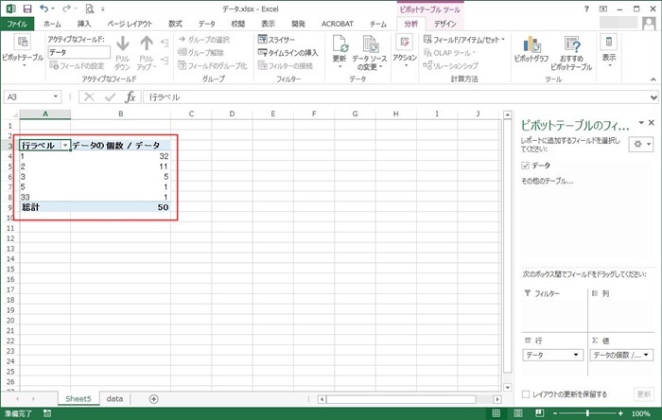Click the insert function fx icon
Viewport: 662px width, 420px height.
[x=131, y=97]
